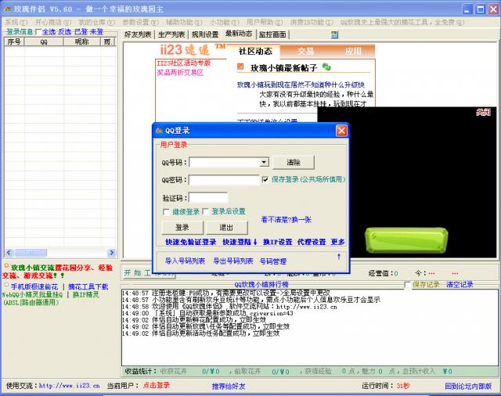This screenshot has height=396, width=501.
Task: Click the green button in the black panel
Action: [x=406, y=240]
